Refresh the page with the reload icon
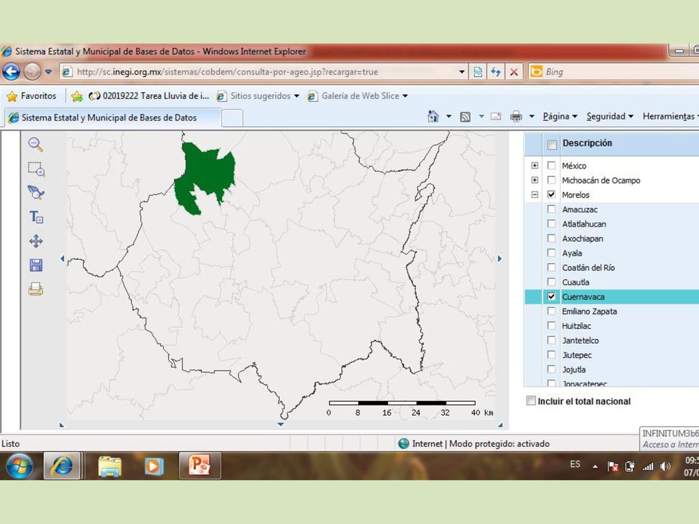699x524 pixels. [x=496, y=72]
